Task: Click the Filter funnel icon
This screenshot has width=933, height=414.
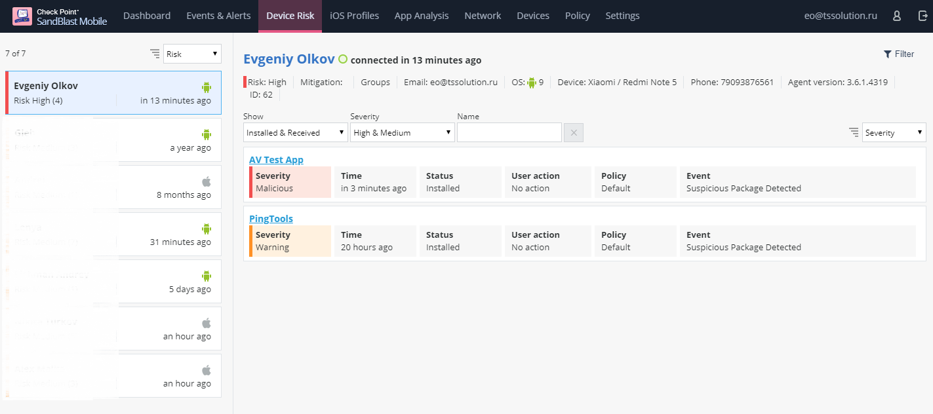Action: click(x=888, y=54)
